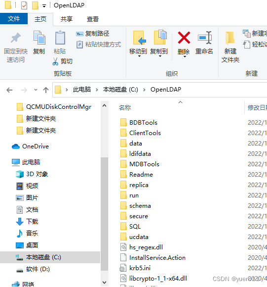Viewport: 267px width, 287px height.
Task: Select 文档 in navigation pane
Action: [27, 210]
